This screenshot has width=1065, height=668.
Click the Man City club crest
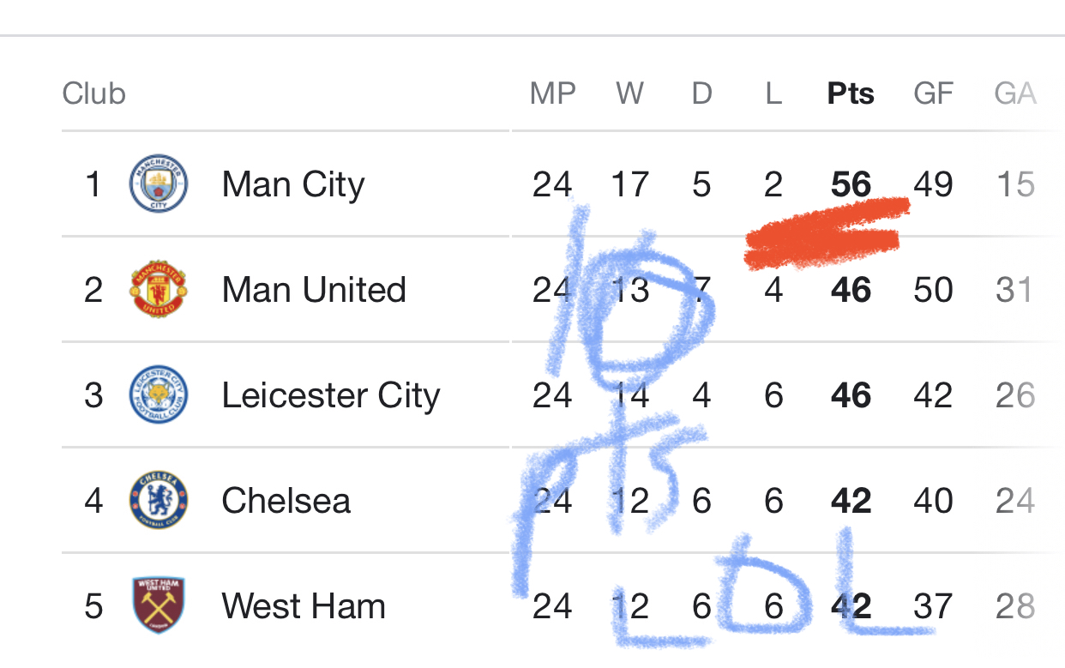158,184
